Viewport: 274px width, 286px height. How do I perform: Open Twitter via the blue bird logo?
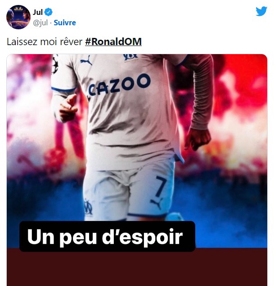(261, 11)
